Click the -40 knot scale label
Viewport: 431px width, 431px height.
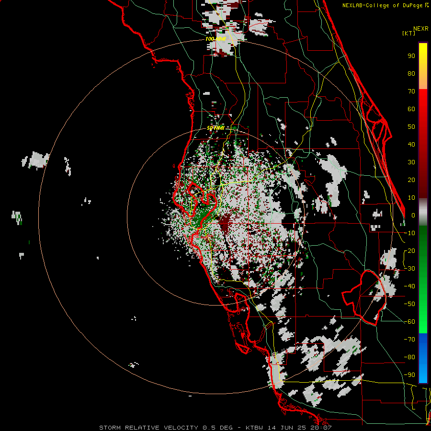tap(409, 286)
